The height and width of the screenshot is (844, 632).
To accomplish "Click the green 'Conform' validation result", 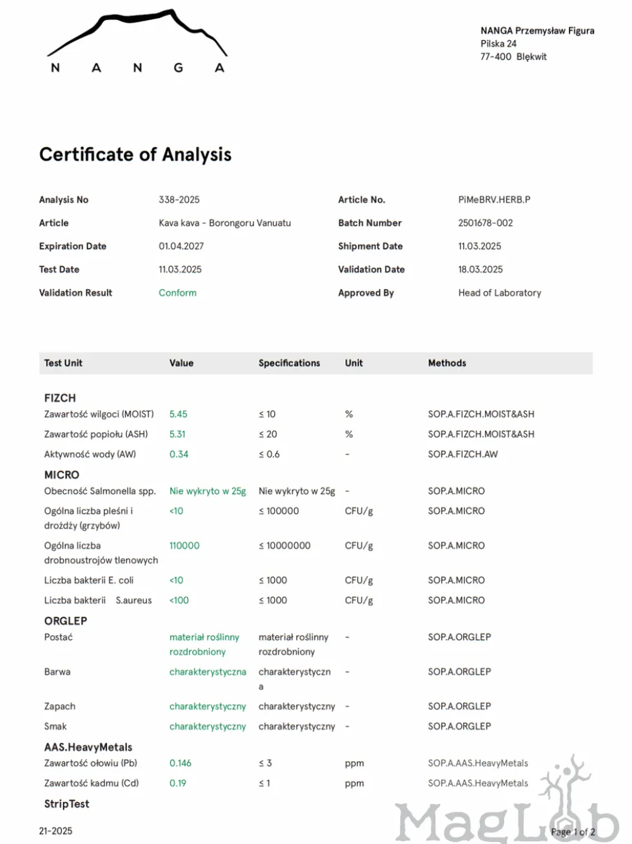I will (x=177, y=293).
